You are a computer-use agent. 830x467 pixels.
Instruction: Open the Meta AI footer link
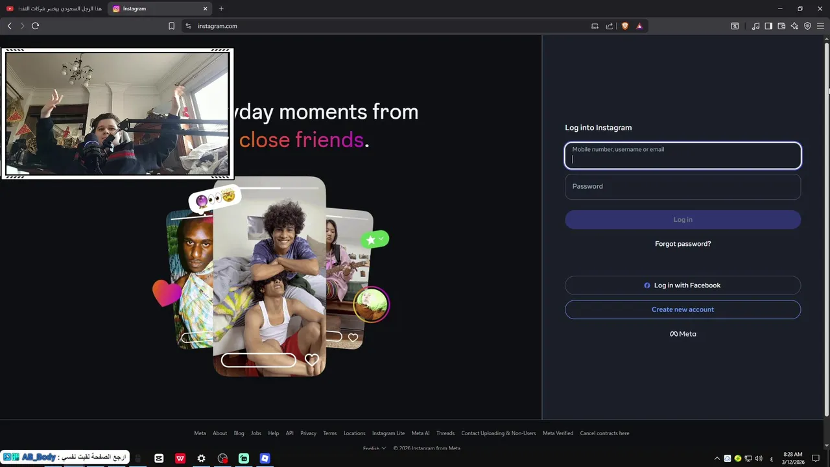[x=421, y=433]
